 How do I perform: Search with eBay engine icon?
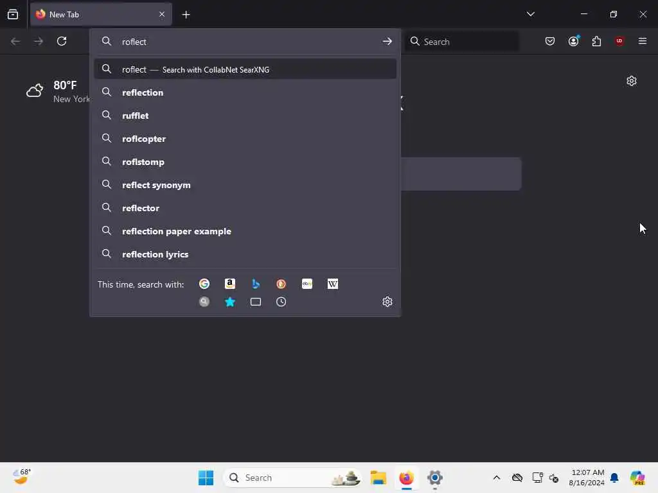307,284
